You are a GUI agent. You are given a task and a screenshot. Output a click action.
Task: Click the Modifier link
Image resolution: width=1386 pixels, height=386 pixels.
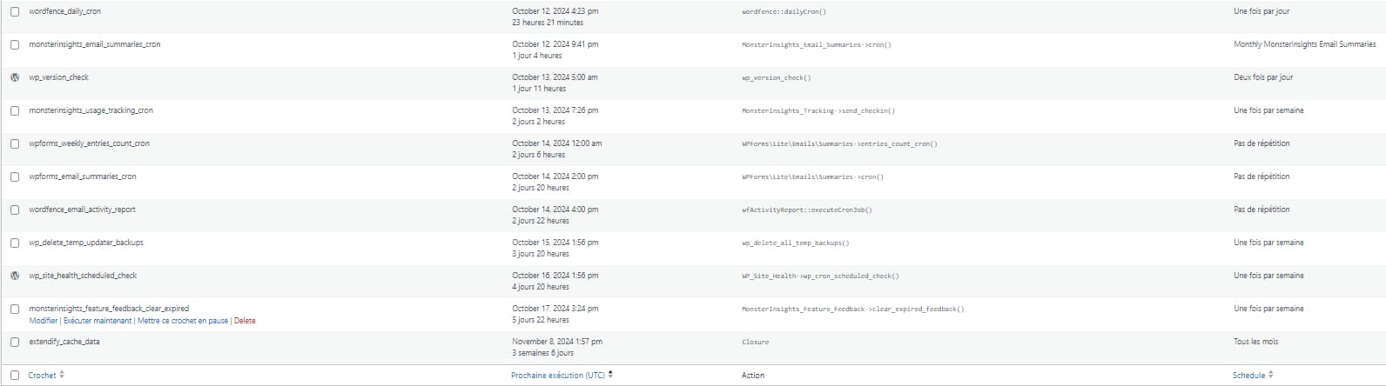(x=43, y=321)
